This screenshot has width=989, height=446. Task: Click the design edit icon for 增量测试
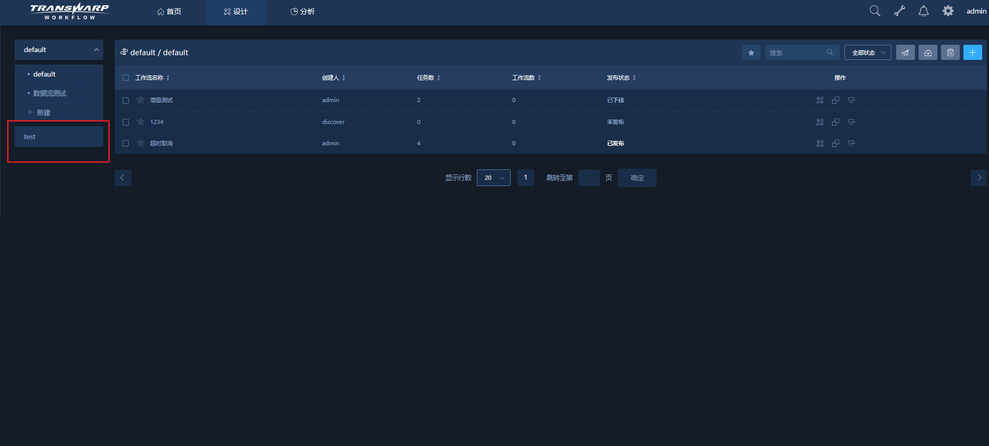click(820, 100)
